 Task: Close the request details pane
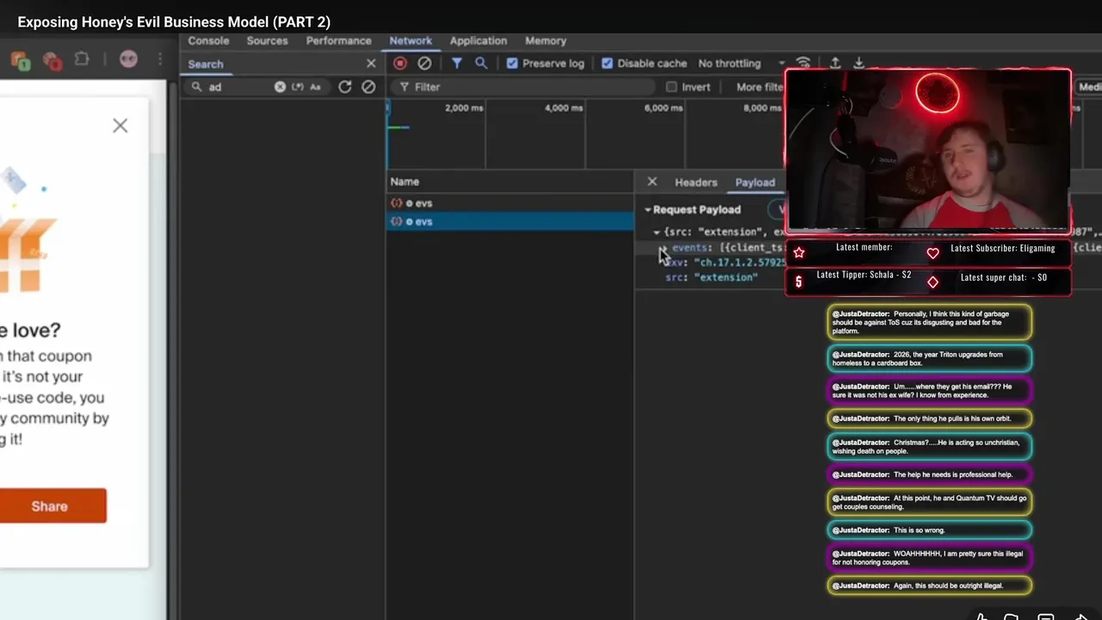(652, 182)
